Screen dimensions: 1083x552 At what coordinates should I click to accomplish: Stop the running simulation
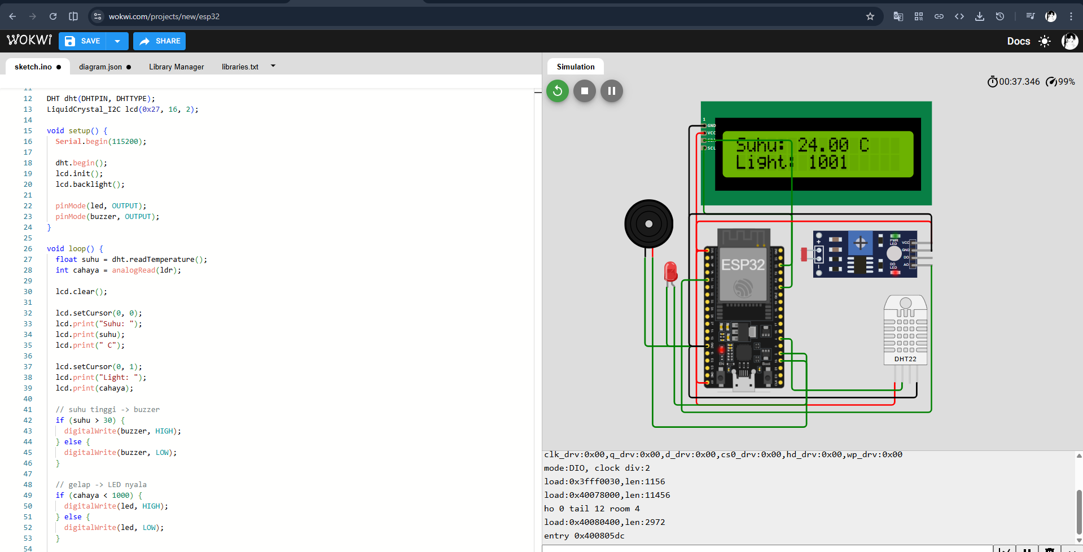585,91
